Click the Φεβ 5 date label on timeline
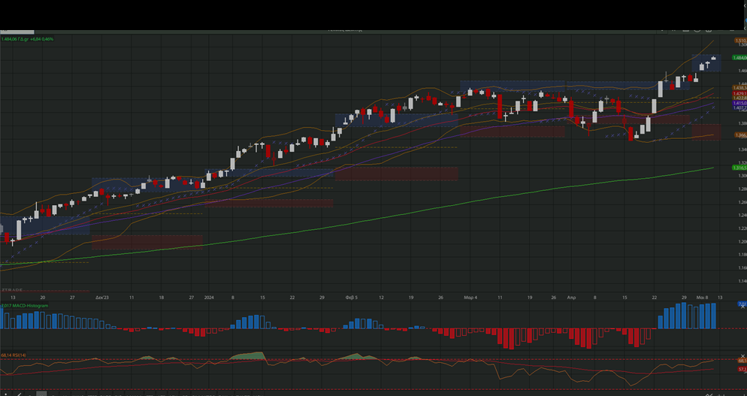This screenshot has width=747, height=396. click(x=352, y=298)
